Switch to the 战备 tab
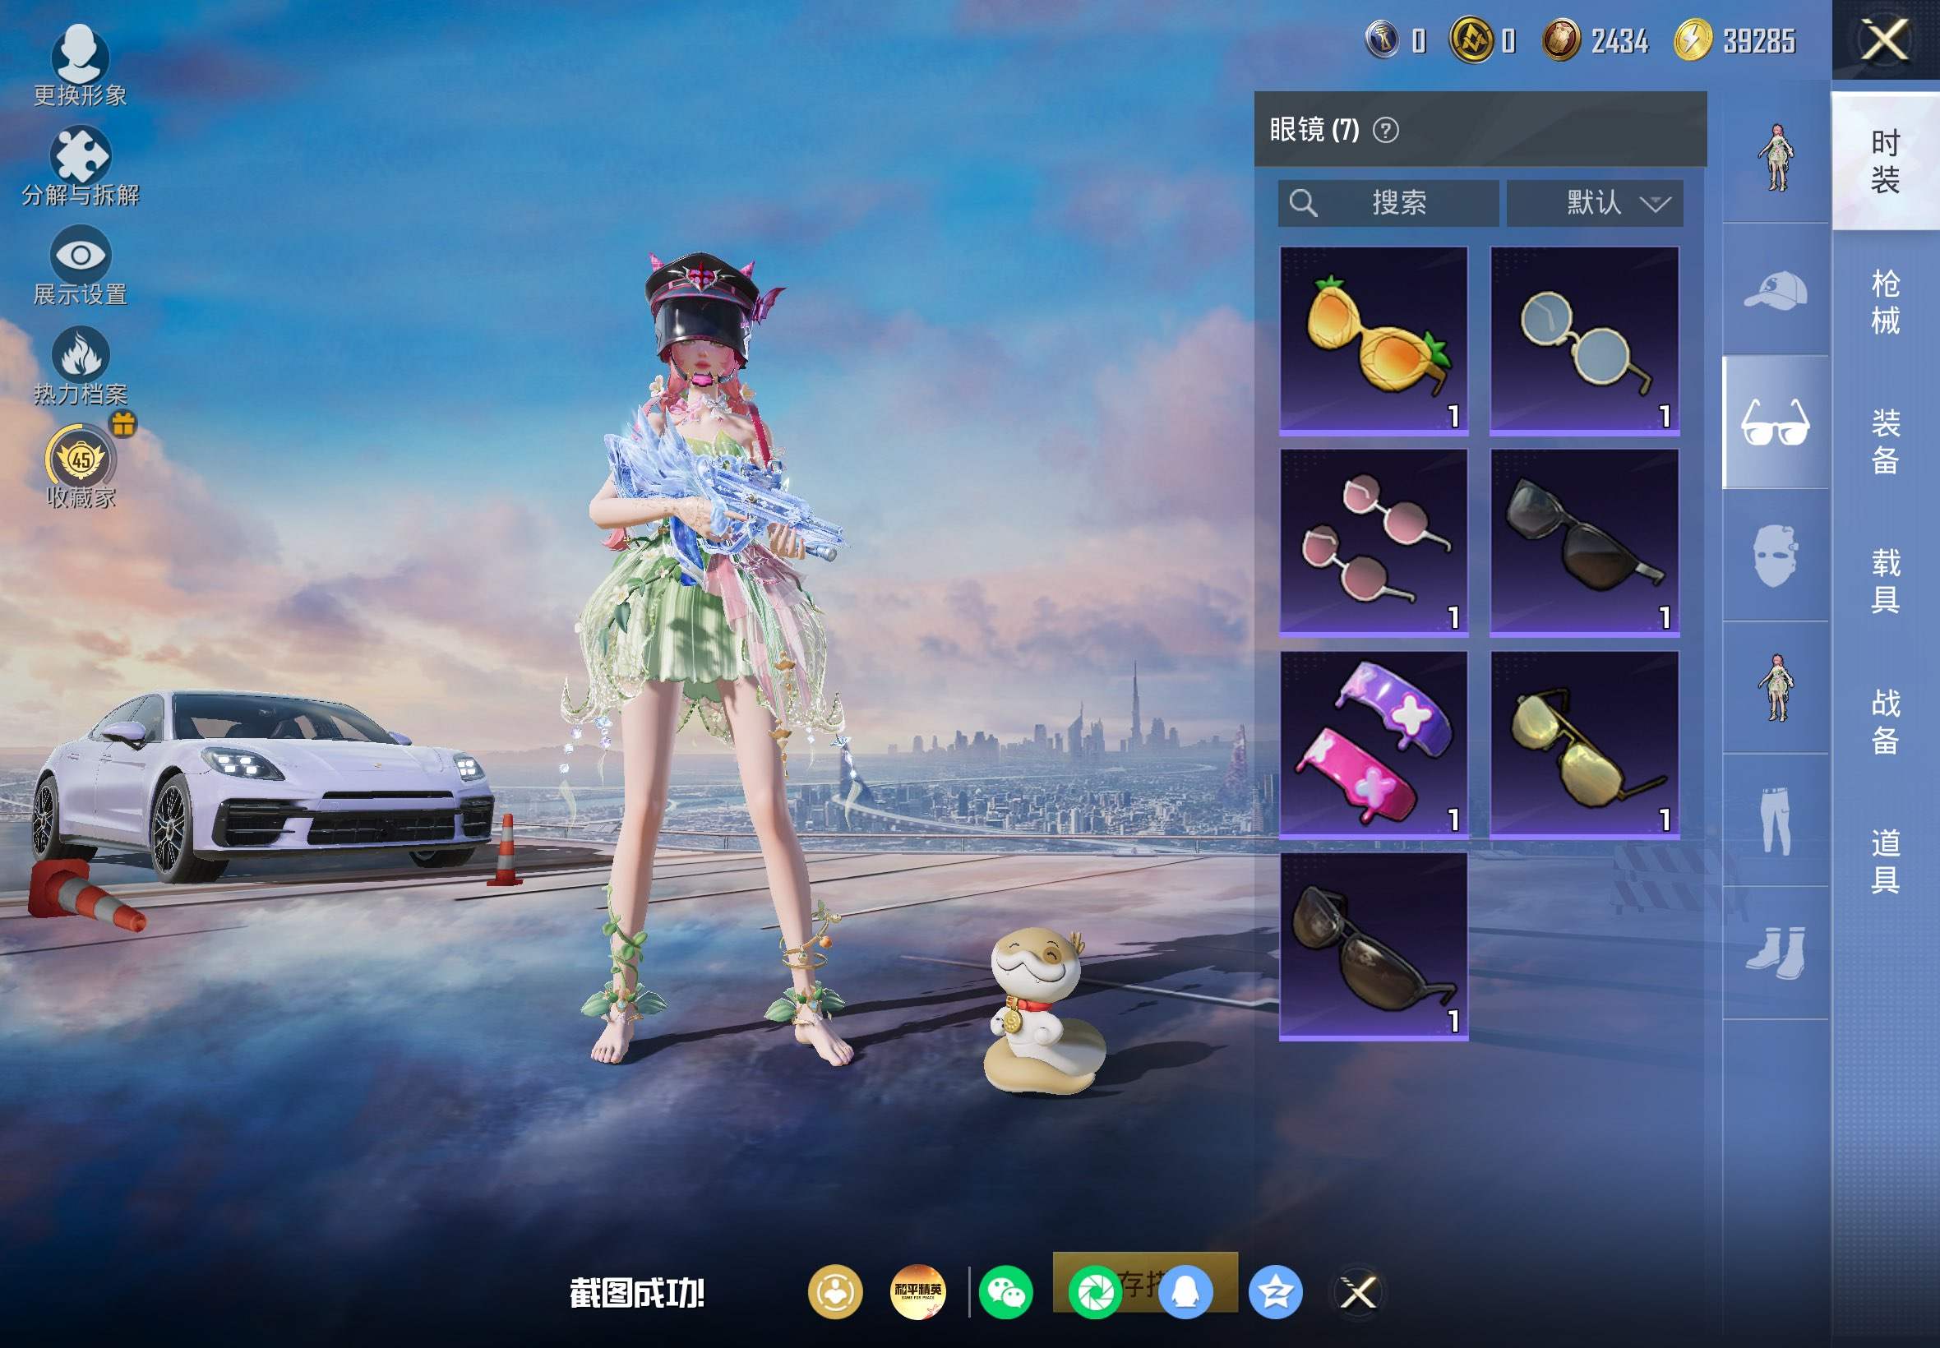 (x=1886, y=722)
